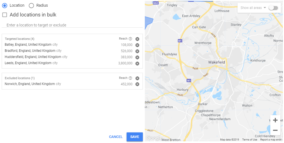This screenshot has width=284, height=143.
Task: Remove Leeds from targeted locations
Action: pyautogui.click(x=137, y=64)
